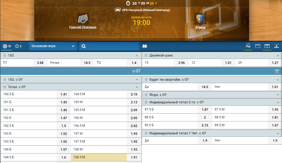Select the target markets tab with 10
Viewport: 282px width, 163px height.
click(x=7, y=46)
